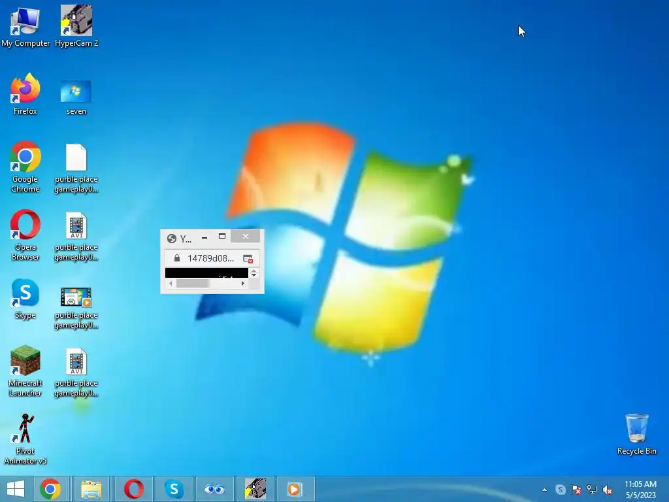Click the lock icon in the popup address bar

[x=176, y=258]
